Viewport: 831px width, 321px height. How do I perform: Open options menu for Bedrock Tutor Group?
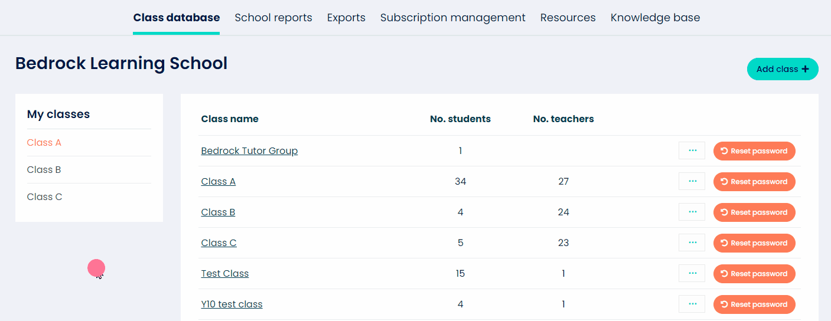(692, 151)
